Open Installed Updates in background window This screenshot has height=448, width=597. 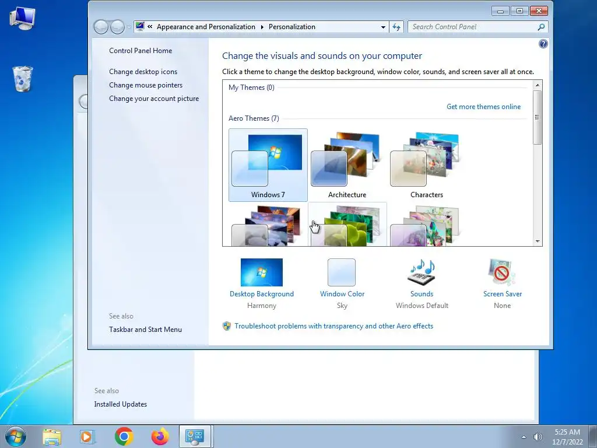pyautogui.click(x=120, y=404)
